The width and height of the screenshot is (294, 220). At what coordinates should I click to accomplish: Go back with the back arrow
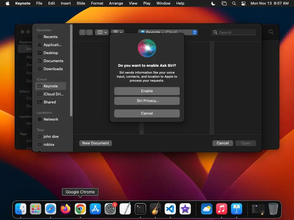pos(82,32)
